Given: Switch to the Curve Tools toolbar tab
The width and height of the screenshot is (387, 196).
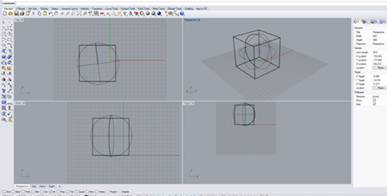Looking at the screenshot, I should click(x=111, y=9).
